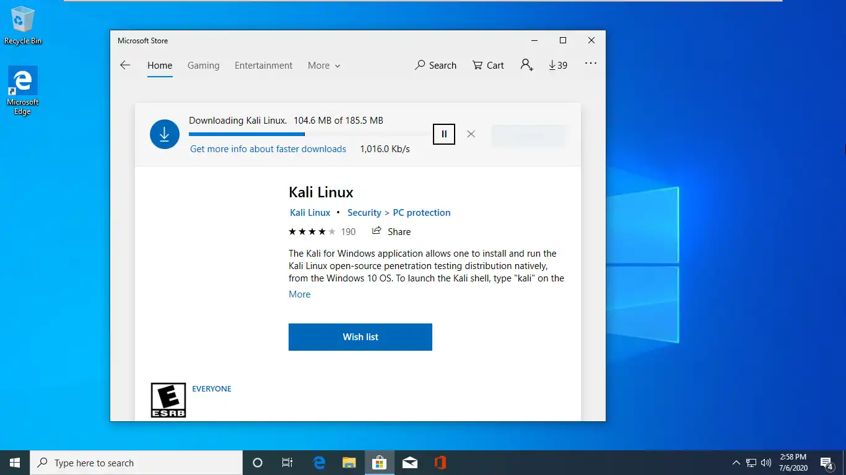The width and height of the screenshot is (846, 475).
Task: Open the Action Center notifications
Action: pyautogui.click(x=827, y=463)
